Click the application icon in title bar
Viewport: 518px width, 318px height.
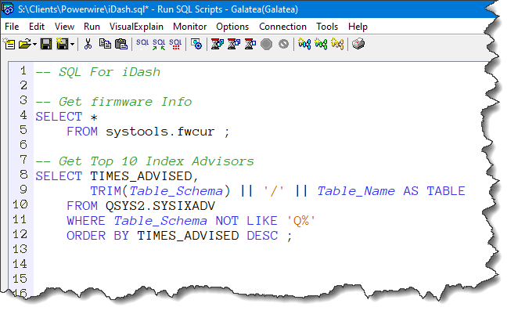coord(8,8)
